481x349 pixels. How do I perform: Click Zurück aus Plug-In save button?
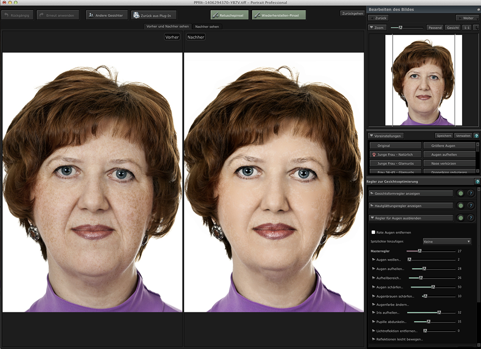[x=154, y=15]
